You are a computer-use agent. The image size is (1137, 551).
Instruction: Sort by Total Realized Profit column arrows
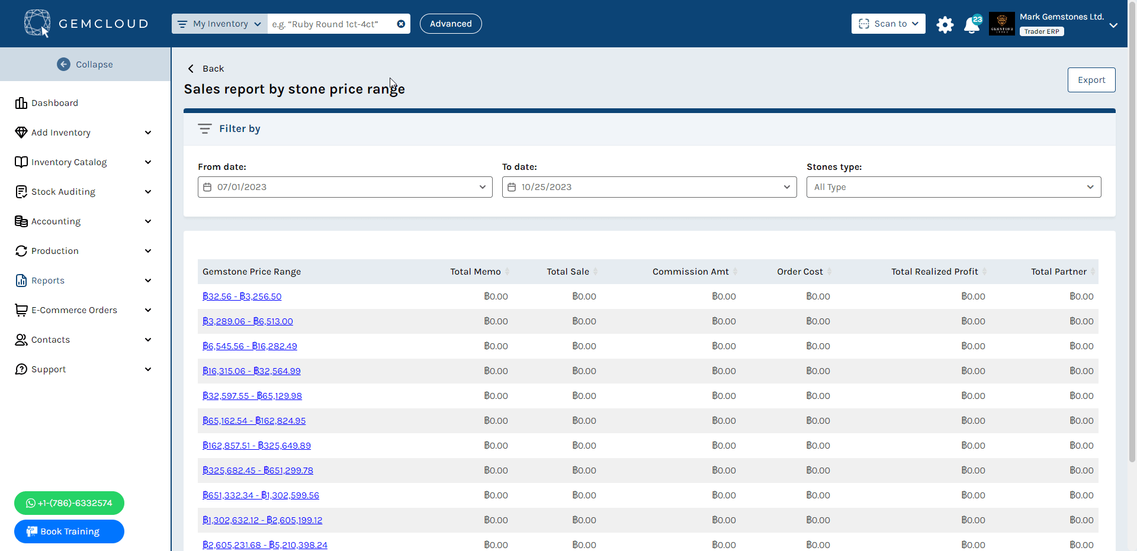coord(984,272)
